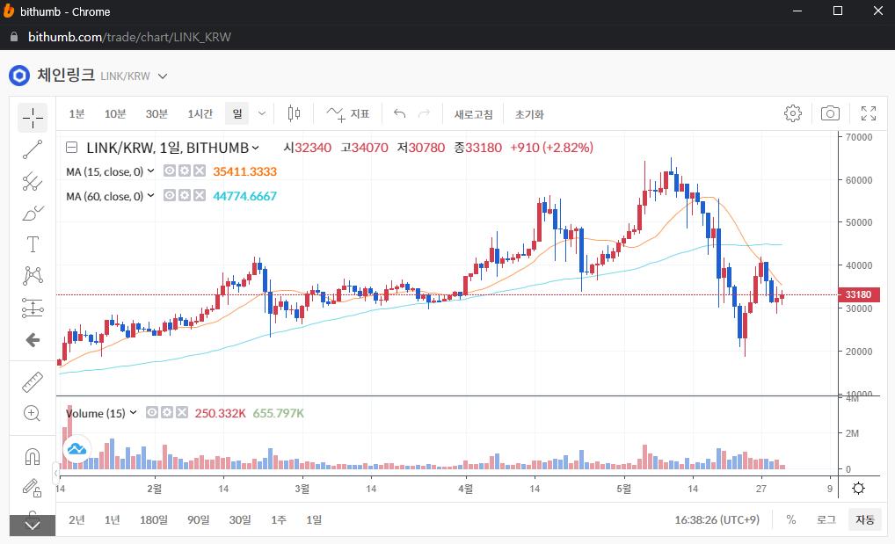Collapse the chart legend box toggle
The height and width of the screenshot is (544, 895).
click(72, 148)
